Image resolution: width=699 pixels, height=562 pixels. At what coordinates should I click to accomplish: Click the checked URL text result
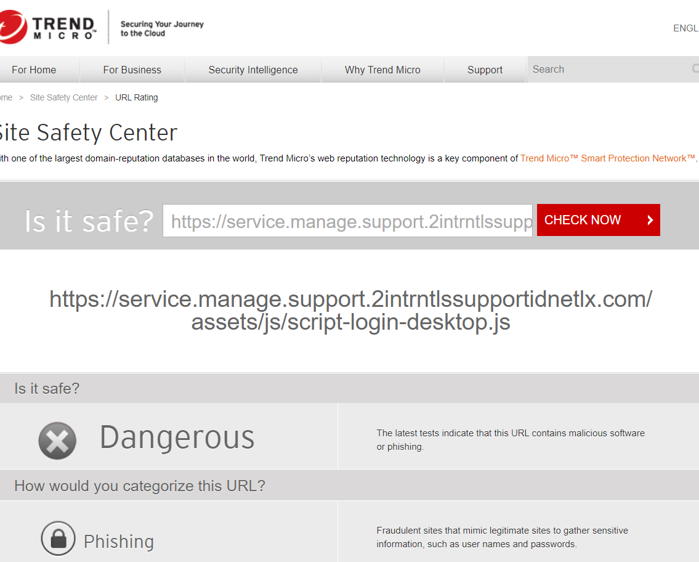click(351, 311)
